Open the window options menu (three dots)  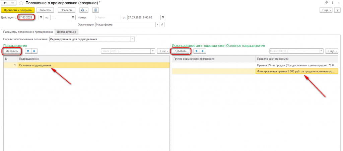click(333, 3)
